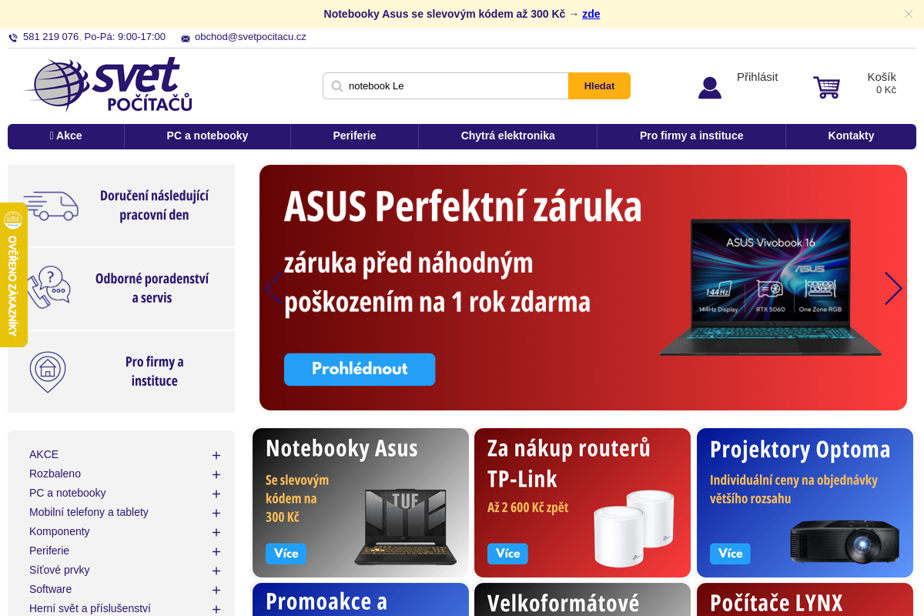Select the Síťové prvky sidebar label

59,571
